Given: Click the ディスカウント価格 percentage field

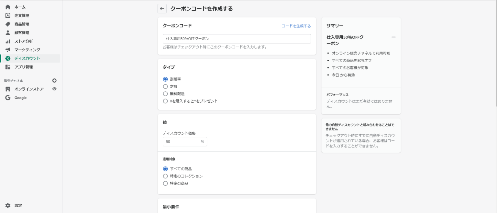Looking at the screenshot, I should [x=181, y=142].
